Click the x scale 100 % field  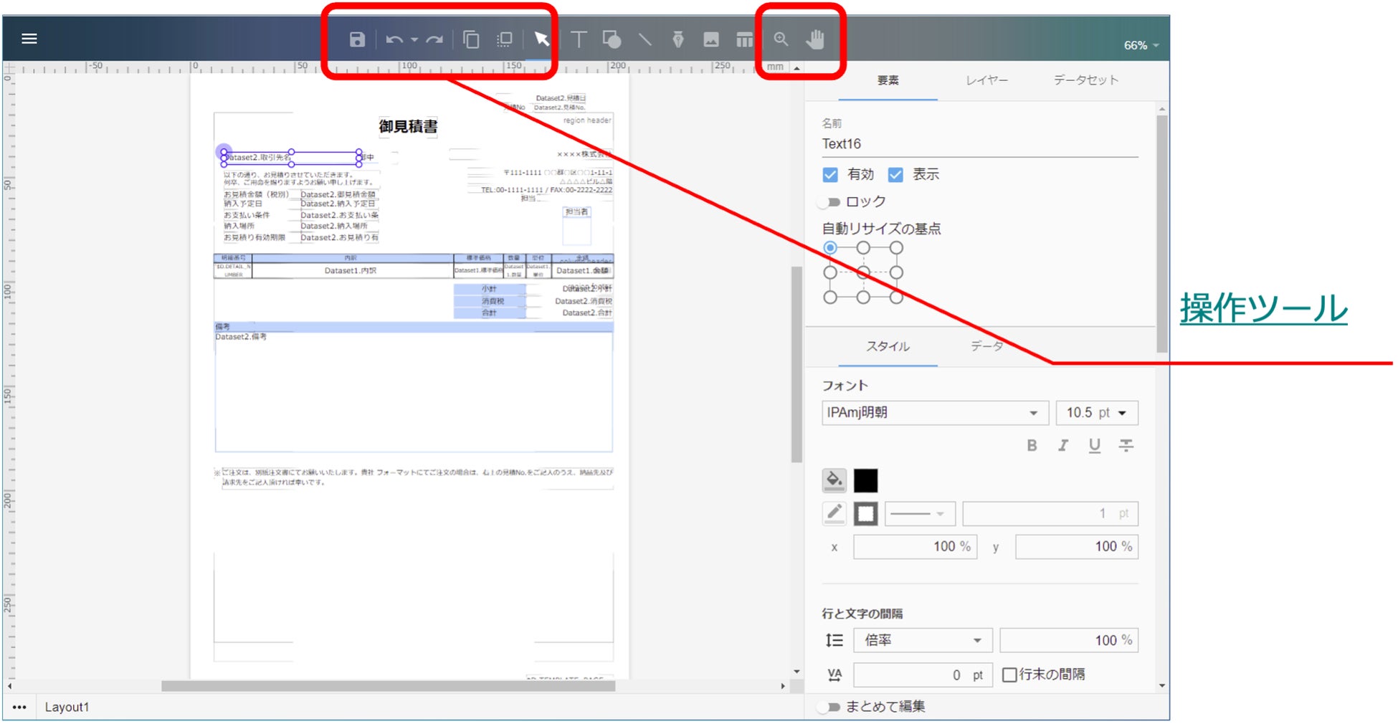pos(915,547)
